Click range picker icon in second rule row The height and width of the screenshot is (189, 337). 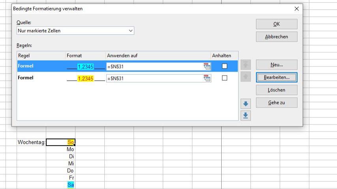[207, 78]
